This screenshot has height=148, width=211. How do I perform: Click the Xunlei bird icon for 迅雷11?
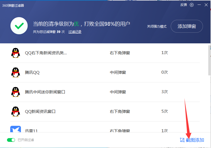coord(16,129)
